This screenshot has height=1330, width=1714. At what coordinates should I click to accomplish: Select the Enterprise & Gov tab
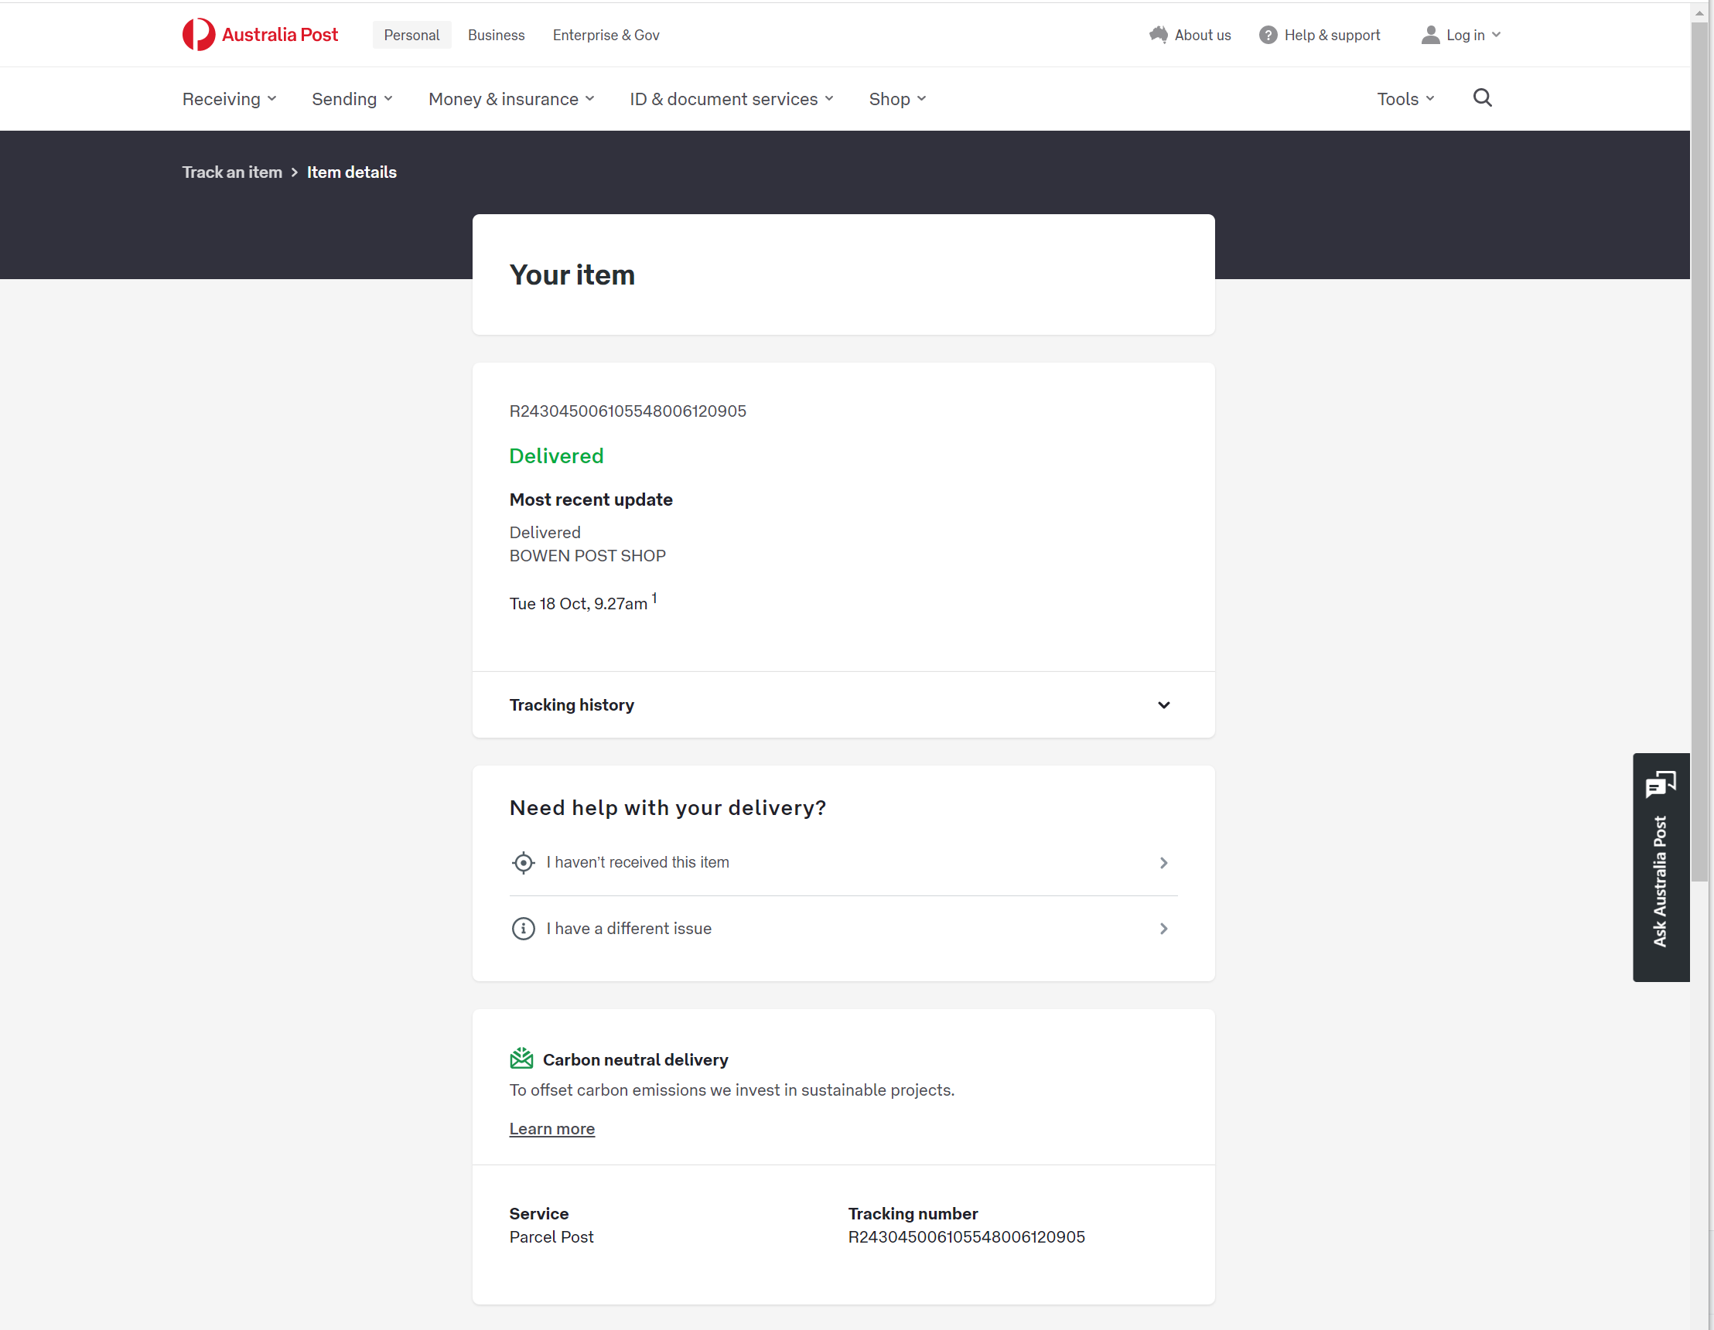tap(605, 35)
